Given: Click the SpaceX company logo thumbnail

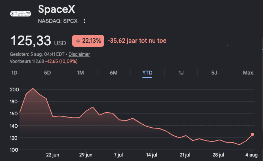Looking at the screenshot, I should pyautogui.click(x=21, y=13).
